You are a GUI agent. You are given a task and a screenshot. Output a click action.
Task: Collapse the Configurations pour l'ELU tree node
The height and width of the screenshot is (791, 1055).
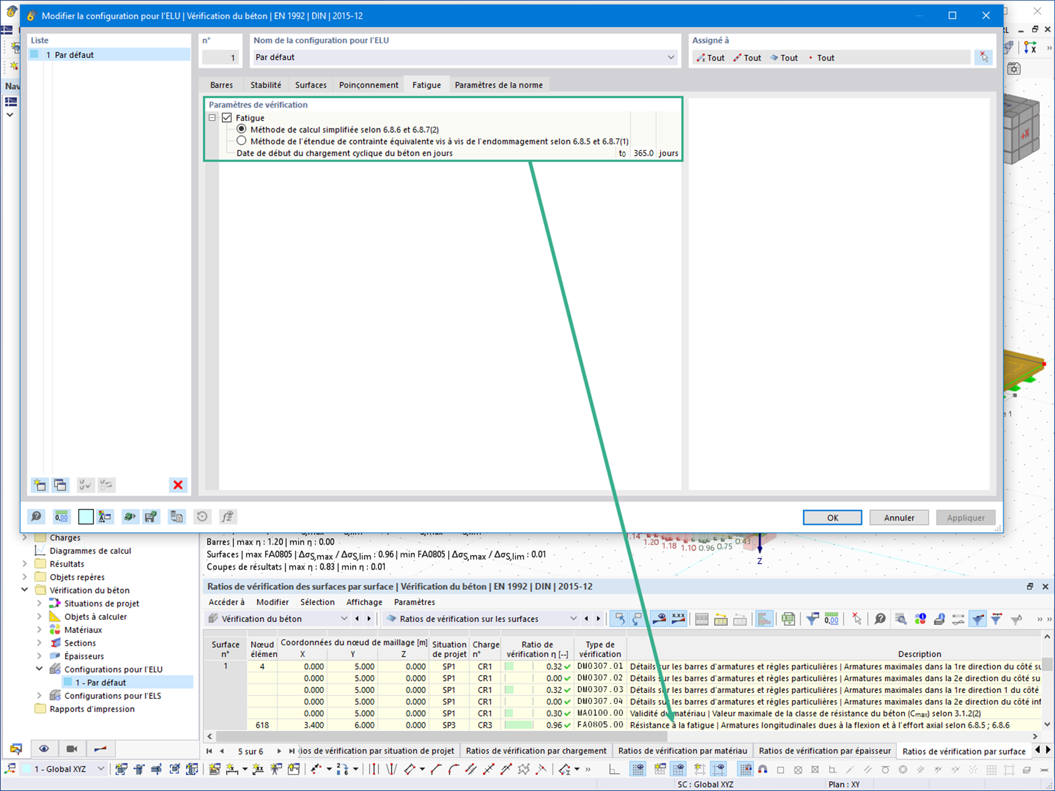39,669
